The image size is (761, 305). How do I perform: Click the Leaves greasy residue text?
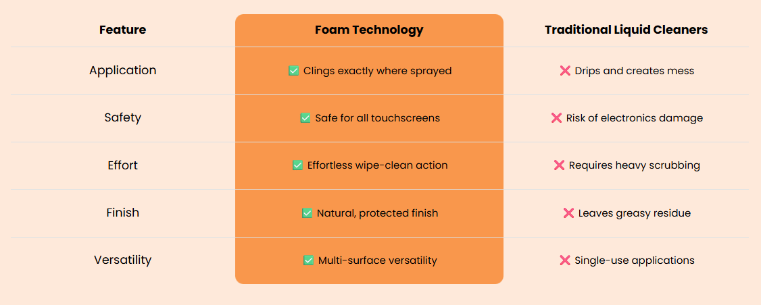pos(635,213)
